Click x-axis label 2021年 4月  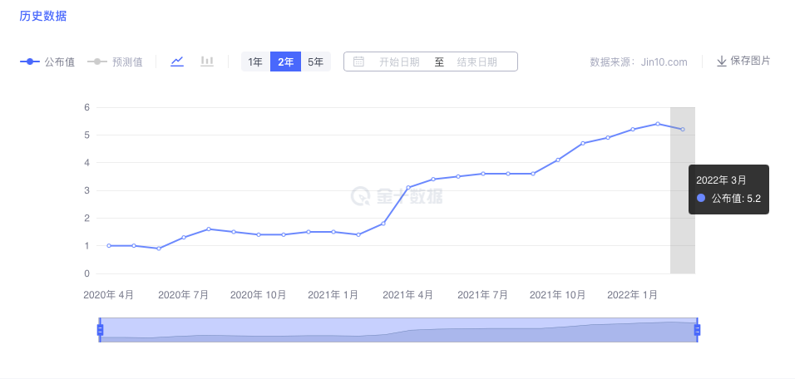tap(408, 295)
